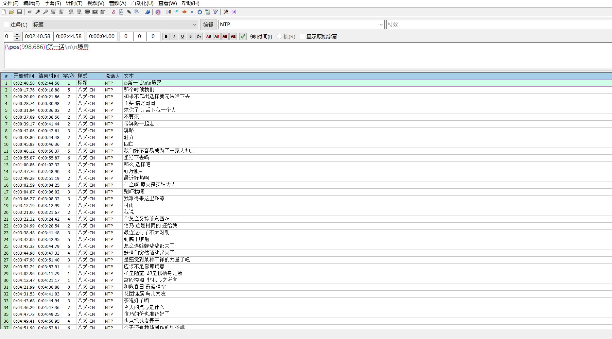Save subtitles with the floppy disk icon
Screen dimensions: 612x339
coord(19,12)
